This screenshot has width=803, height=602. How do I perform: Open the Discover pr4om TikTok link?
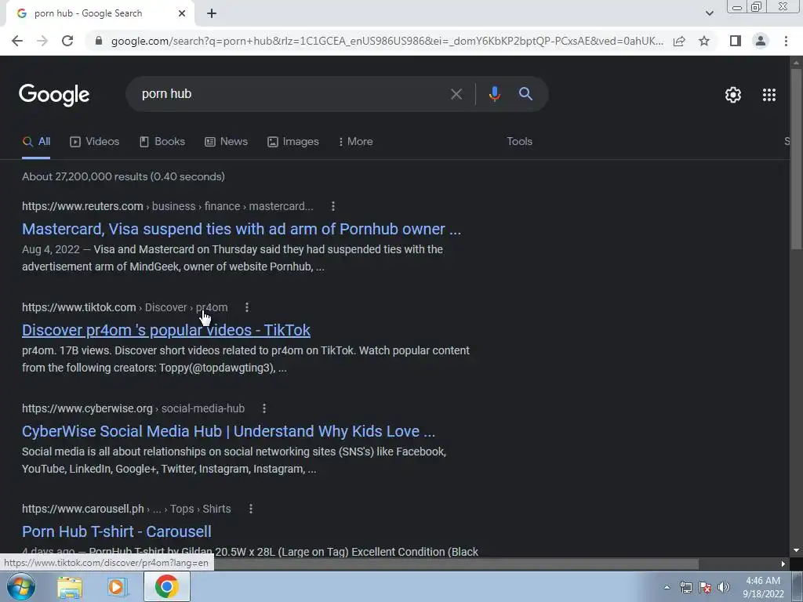point(166,330)
